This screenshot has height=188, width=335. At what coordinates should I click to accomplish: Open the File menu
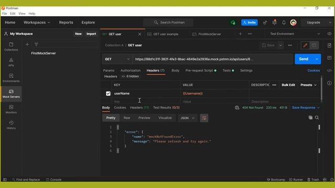click(5, 14)
